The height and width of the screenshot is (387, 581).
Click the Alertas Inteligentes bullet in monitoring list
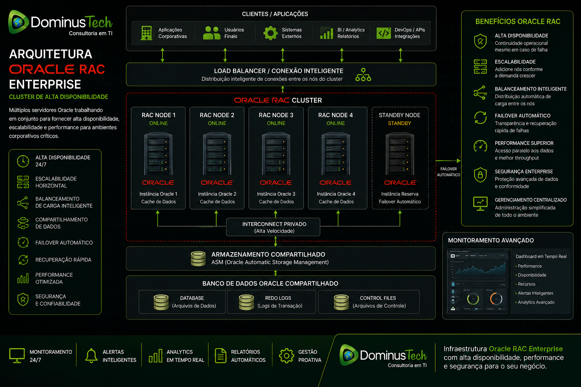535,293
